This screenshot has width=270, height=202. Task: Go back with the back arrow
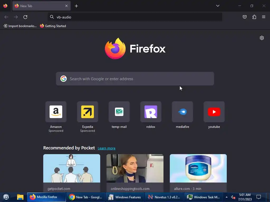[x=6, y=17]
